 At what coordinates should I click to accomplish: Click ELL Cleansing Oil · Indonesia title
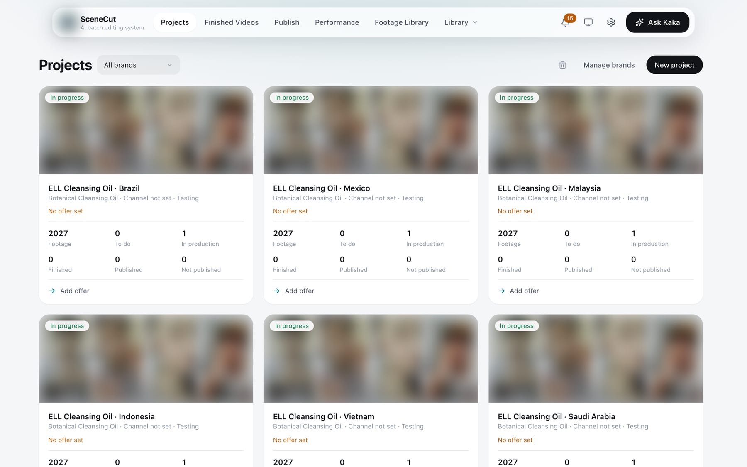[x=101, y=417]
